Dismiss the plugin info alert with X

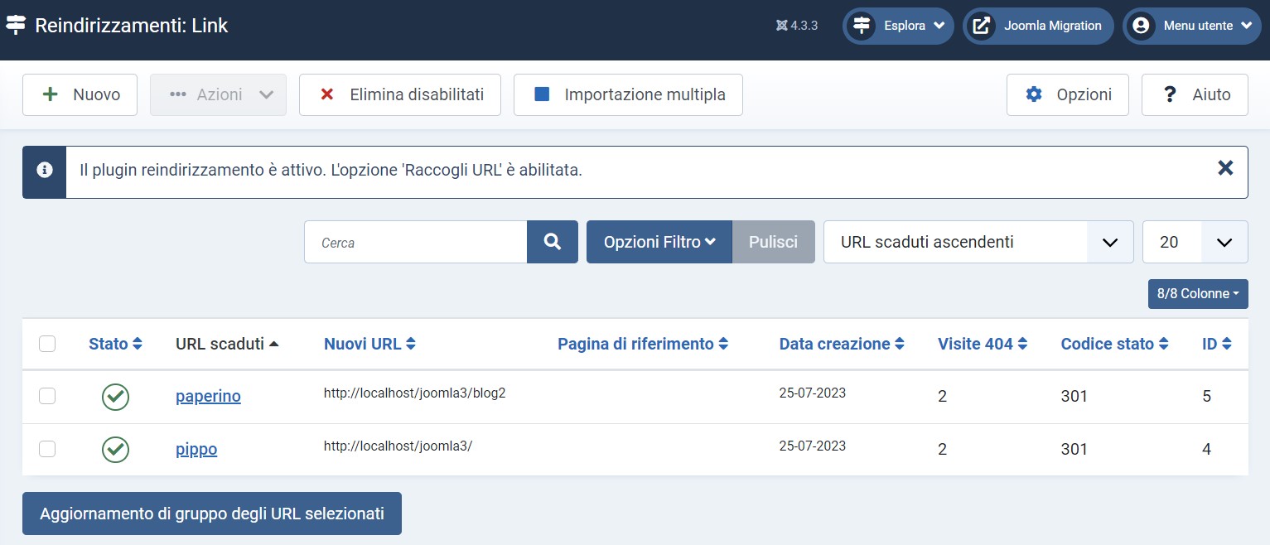[1225, 168]
